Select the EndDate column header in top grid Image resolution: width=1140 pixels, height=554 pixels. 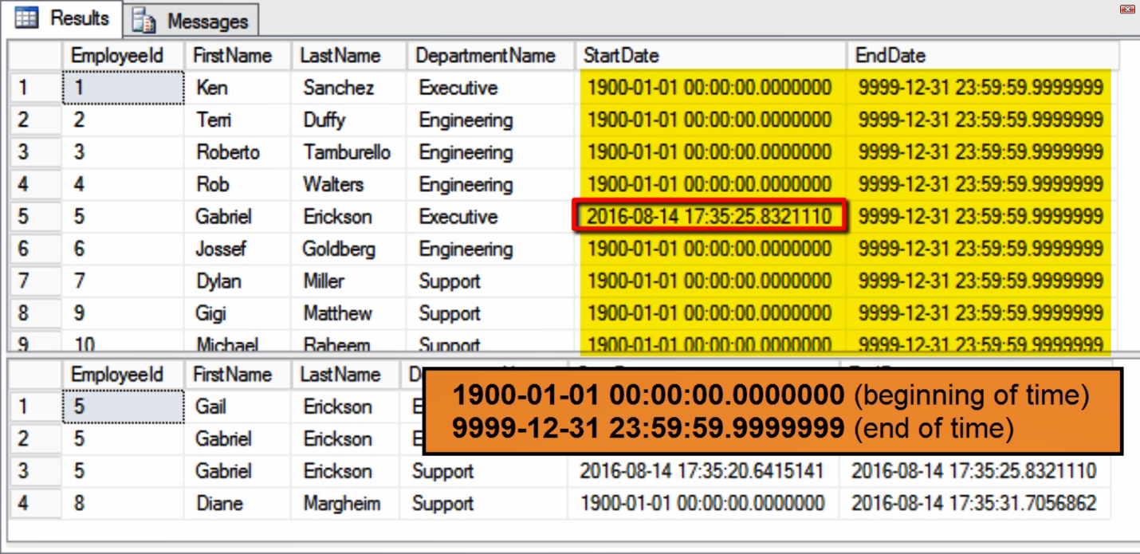(x=982, y=56)
